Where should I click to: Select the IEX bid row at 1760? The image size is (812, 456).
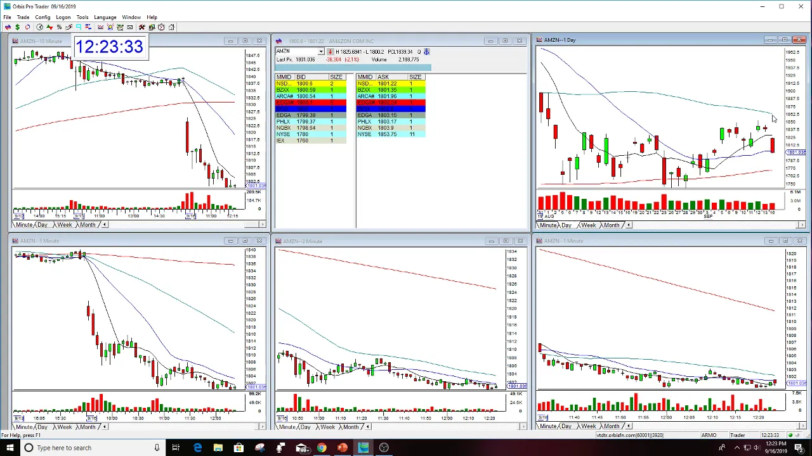pyautogui.click(x=311, y=141)
